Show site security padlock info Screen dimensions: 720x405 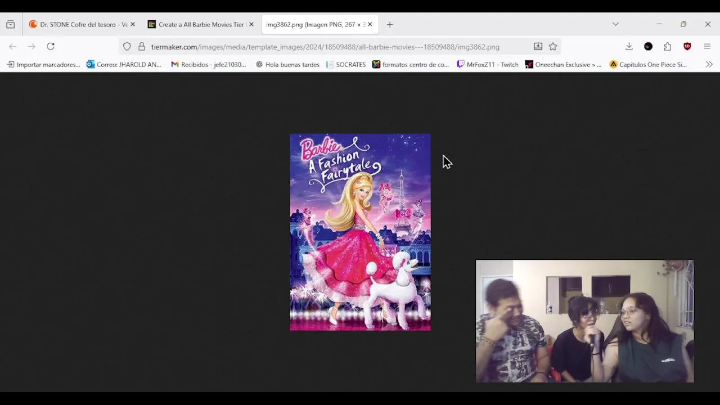(142, 47)
